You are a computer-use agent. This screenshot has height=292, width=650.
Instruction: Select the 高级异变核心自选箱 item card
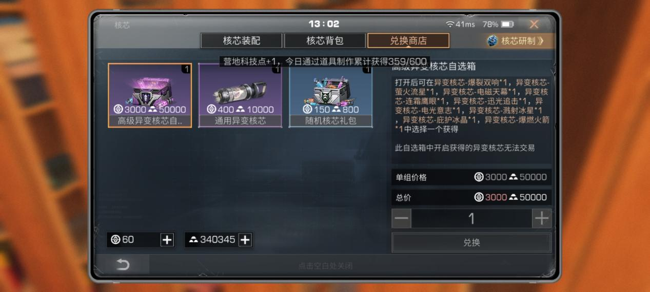pyautogui.click(x=150, y=95)
